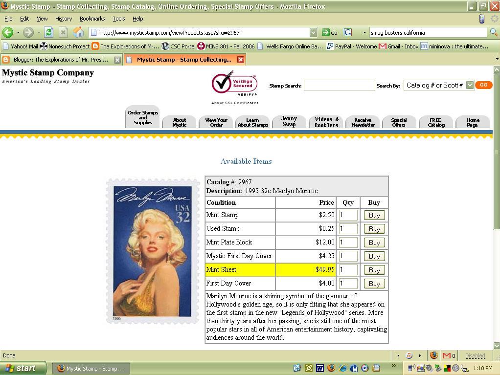The height and width of the screenshot is (375, 500).
Task: Open PayPal - Welcome bookmark
Action: pos(352,46)
